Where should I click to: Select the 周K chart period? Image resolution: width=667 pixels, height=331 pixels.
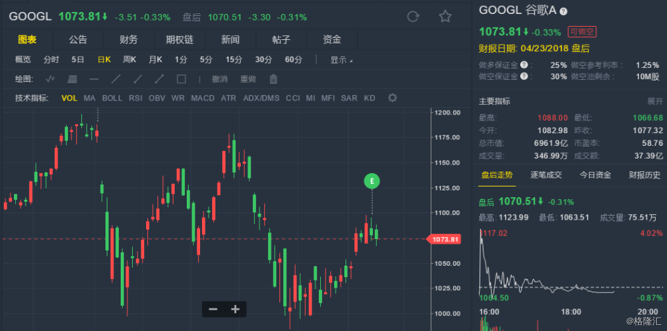point(130,60)
